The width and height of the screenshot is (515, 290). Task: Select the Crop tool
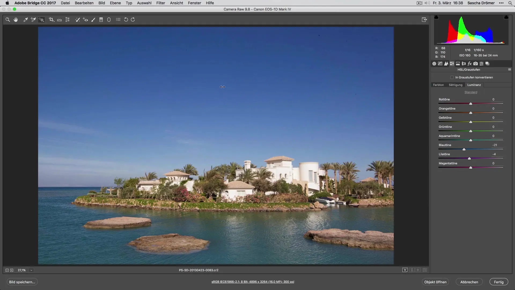point(51,20)
